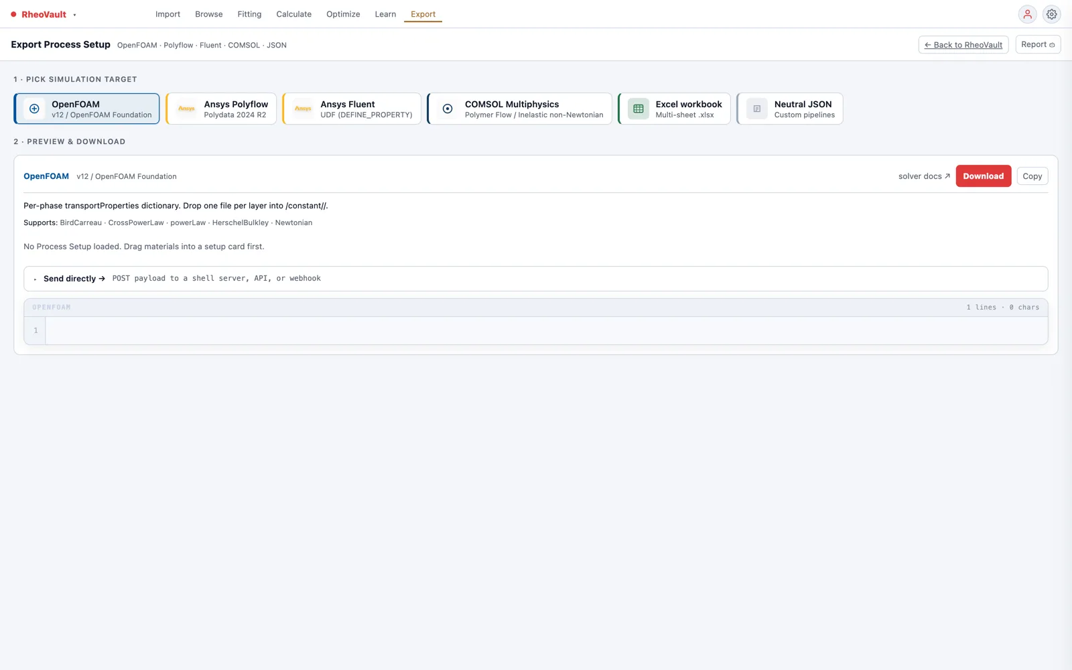Click Back to RheoVault link
The height and width of the screenshot is (670, 1072).
(x=963, y=45)
